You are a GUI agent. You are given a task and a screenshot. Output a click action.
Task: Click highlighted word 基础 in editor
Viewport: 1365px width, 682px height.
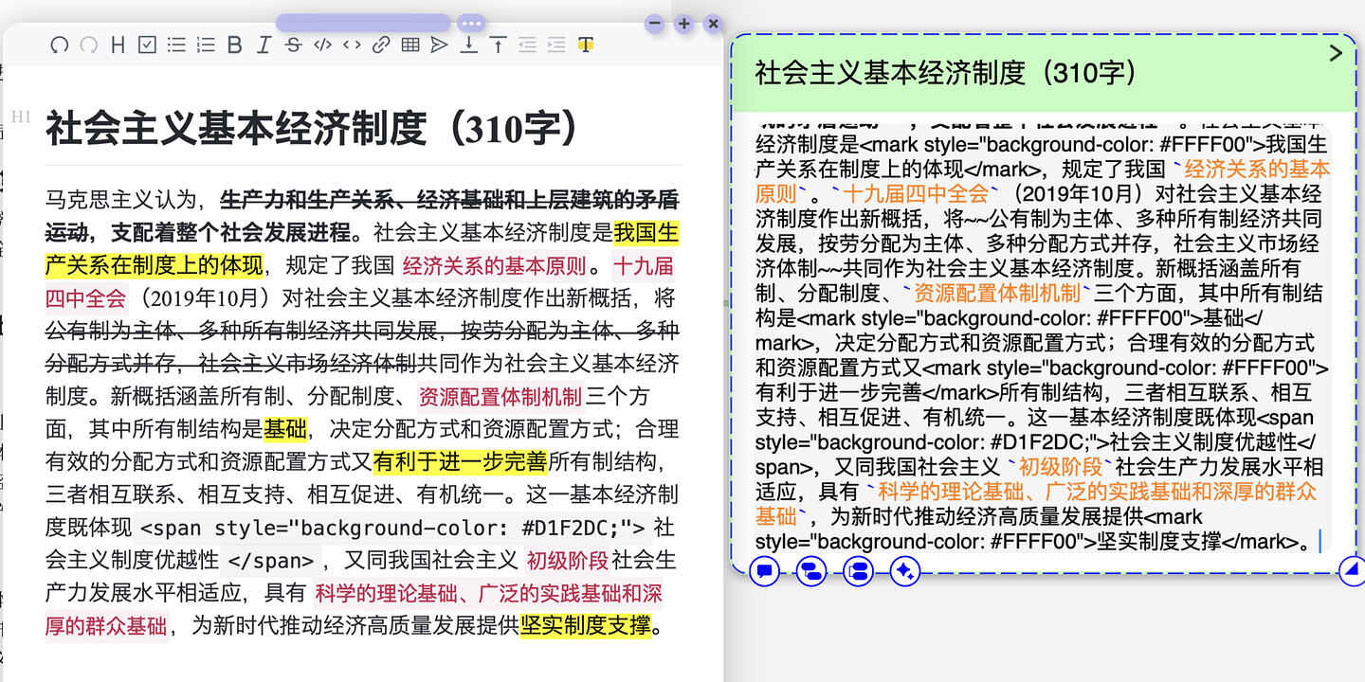pyautogui.click(x=285, y=429)
